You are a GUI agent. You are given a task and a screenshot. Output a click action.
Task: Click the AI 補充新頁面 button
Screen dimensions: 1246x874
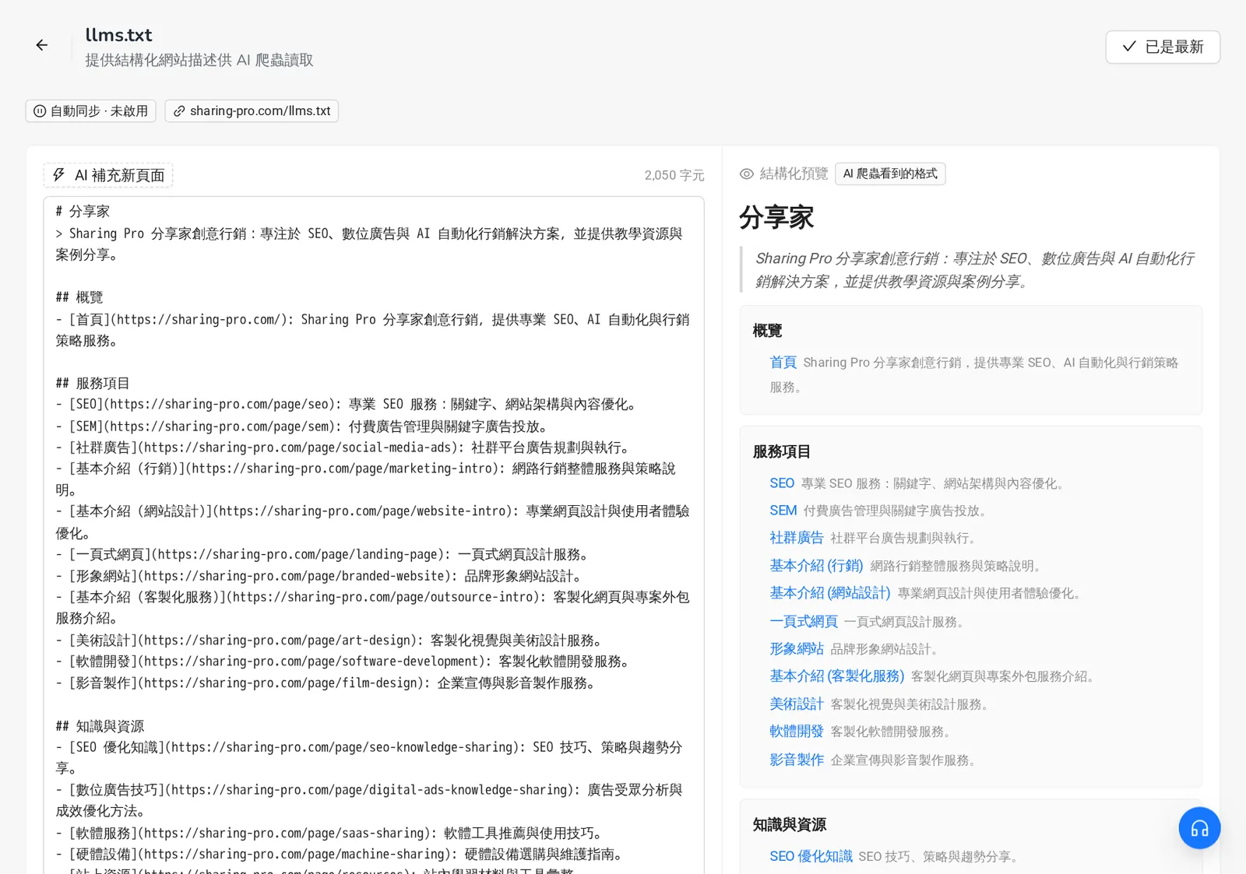108,175
